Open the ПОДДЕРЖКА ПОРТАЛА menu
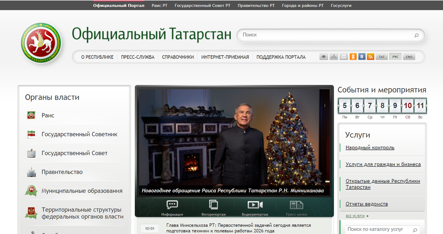 [x=281, y=57]
